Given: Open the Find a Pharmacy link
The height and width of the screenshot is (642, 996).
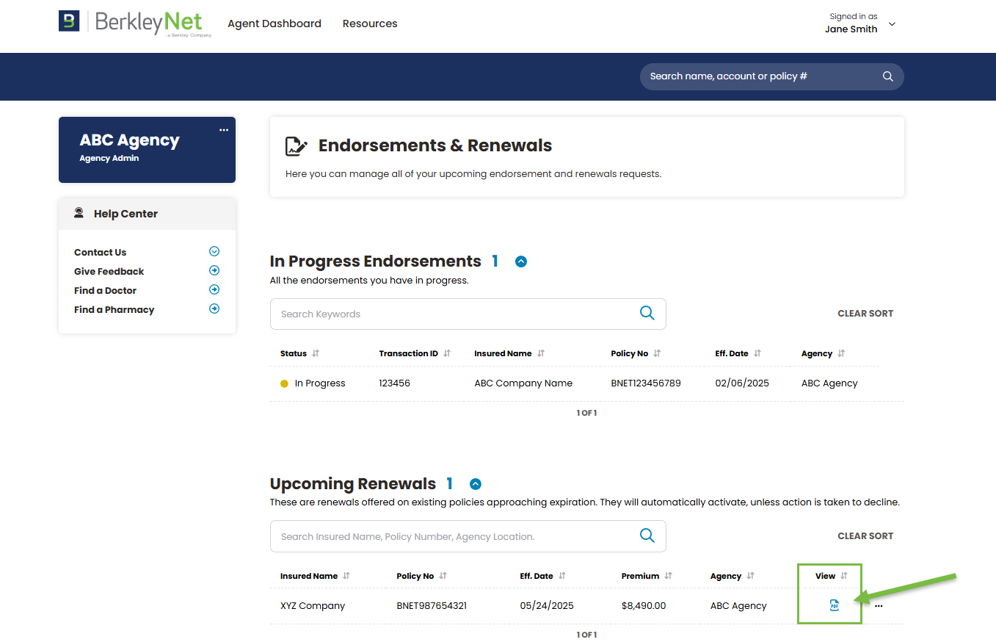Looking at the screenshot, I should click(x=114, y=309).
